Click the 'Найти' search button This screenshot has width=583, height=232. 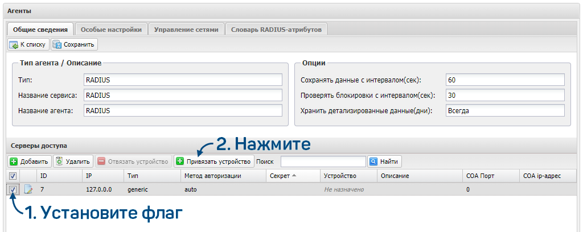tap(384, 161)
